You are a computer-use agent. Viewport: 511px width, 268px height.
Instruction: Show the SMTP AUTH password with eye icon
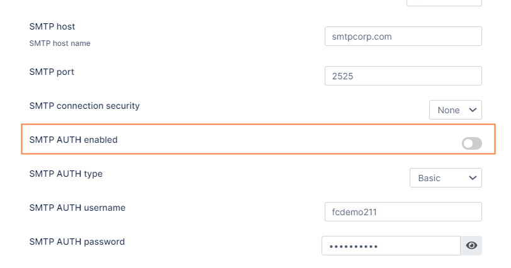coord(471,245)
